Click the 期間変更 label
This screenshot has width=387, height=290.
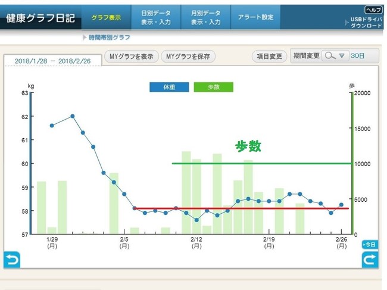[x=306, y=56]
